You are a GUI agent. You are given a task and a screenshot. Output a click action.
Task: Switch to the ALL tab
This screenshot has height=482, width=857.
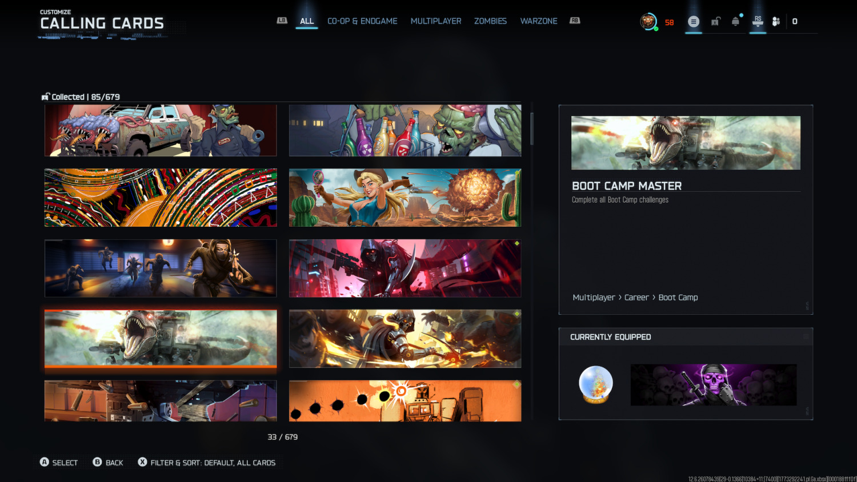point(307,21)
